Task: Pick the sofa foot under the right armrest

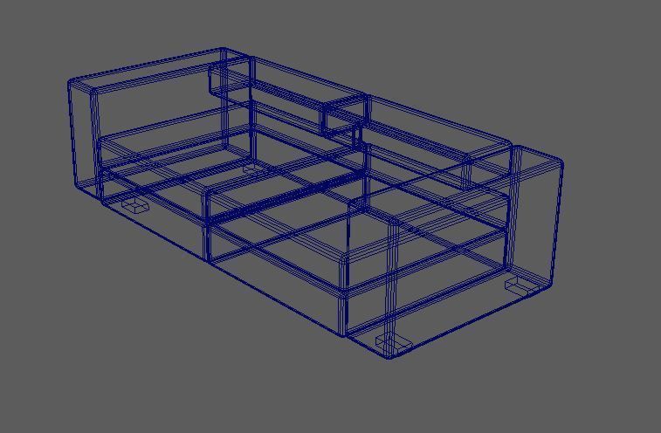Action: [x=522, y=285]
